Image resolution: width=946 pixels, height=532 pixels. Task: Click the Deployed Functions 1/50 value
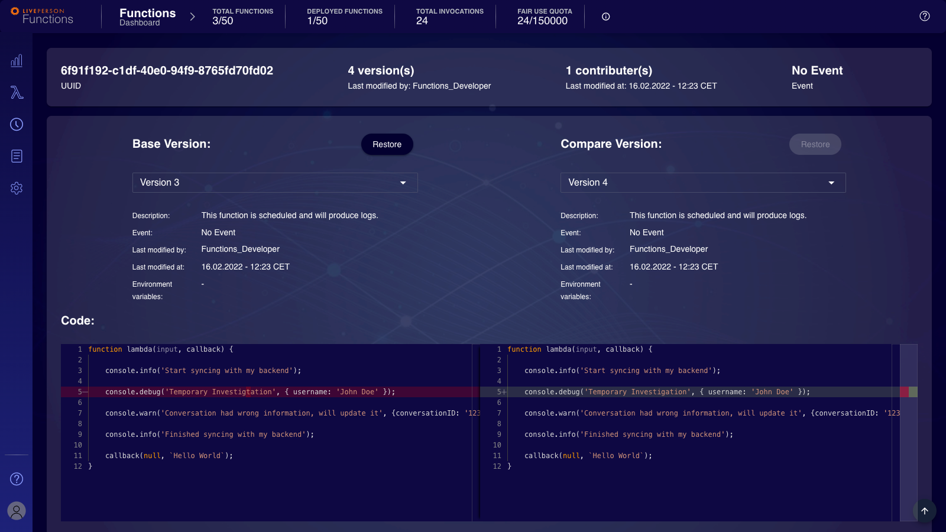318,21
